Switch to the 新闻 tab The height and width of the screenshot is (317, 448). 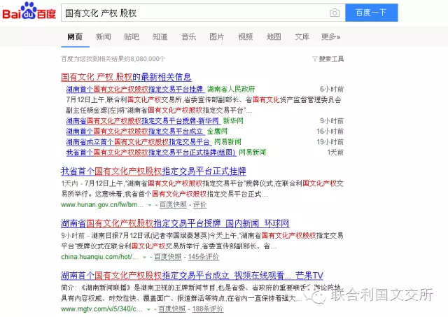(x=104, y=36)
